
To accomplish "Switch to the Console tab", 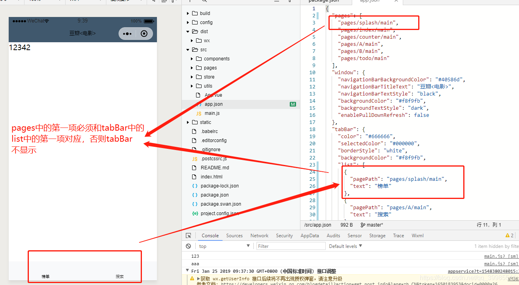I will tap(210, 236).
